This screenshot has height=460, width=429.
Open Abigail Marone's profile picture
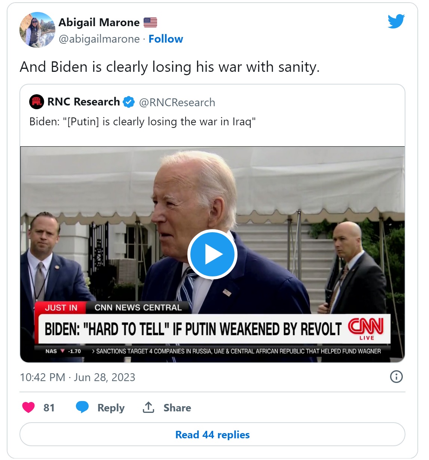pyautogui.click(x=37, y=30)
